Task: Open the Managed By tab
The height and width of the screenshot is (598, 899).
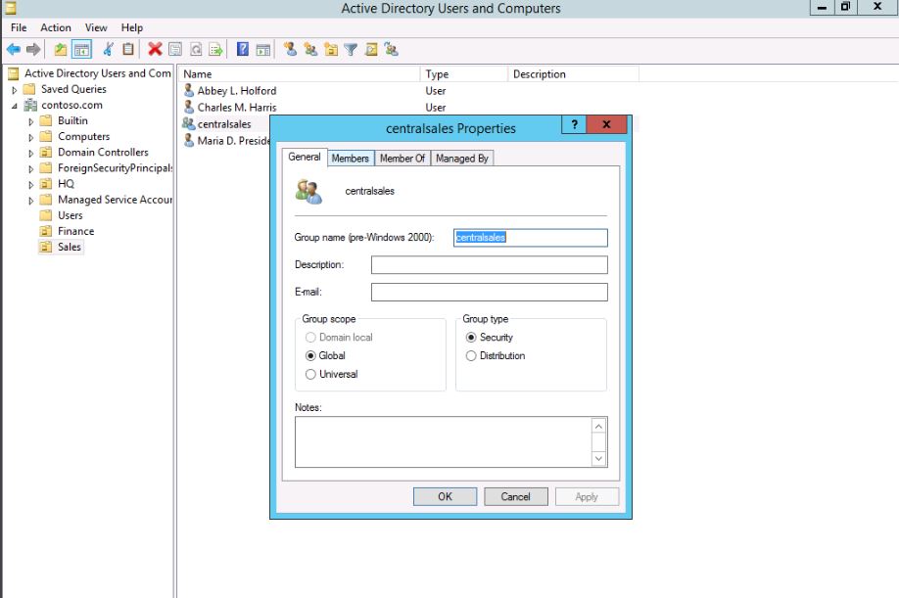Action: [462, 159]
